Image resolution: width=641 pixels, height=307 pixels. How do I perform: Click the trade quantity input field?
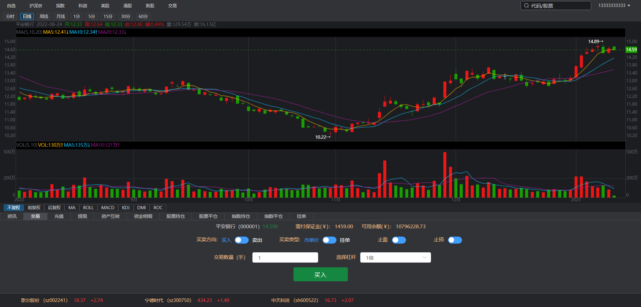285,258
